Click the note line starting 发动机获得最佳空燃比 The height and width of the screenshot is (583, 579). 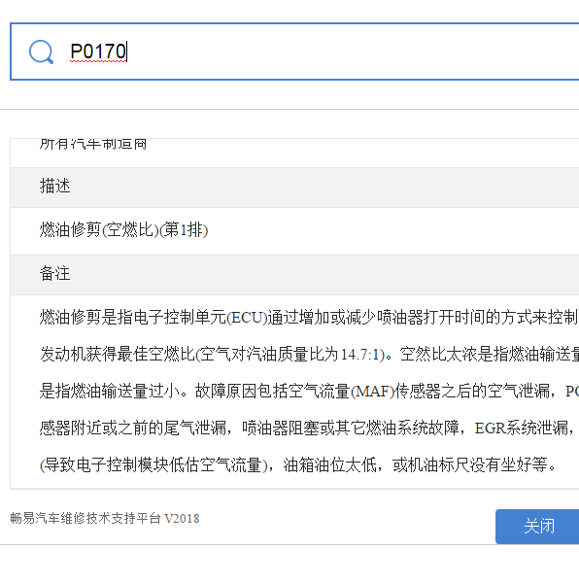click(x=309, y=355)
